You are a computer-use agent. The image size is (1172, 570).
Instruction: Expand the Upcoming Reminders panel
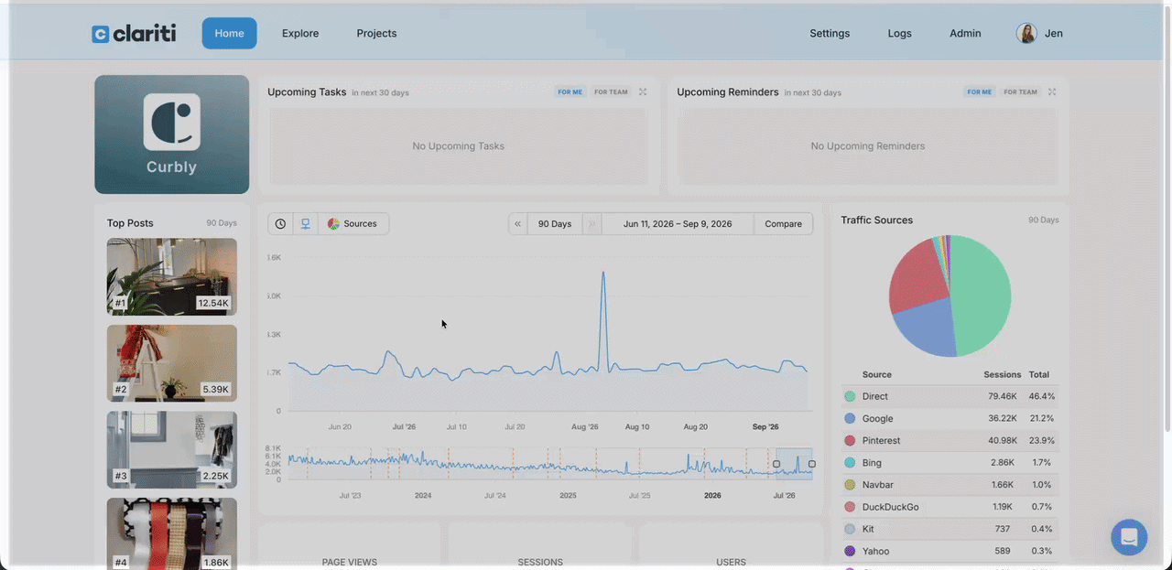click(1052, 91)
